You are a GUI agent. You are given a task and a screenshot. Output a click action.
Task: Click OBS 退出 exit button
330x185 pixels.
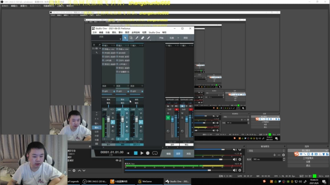(x=308, y=166)
